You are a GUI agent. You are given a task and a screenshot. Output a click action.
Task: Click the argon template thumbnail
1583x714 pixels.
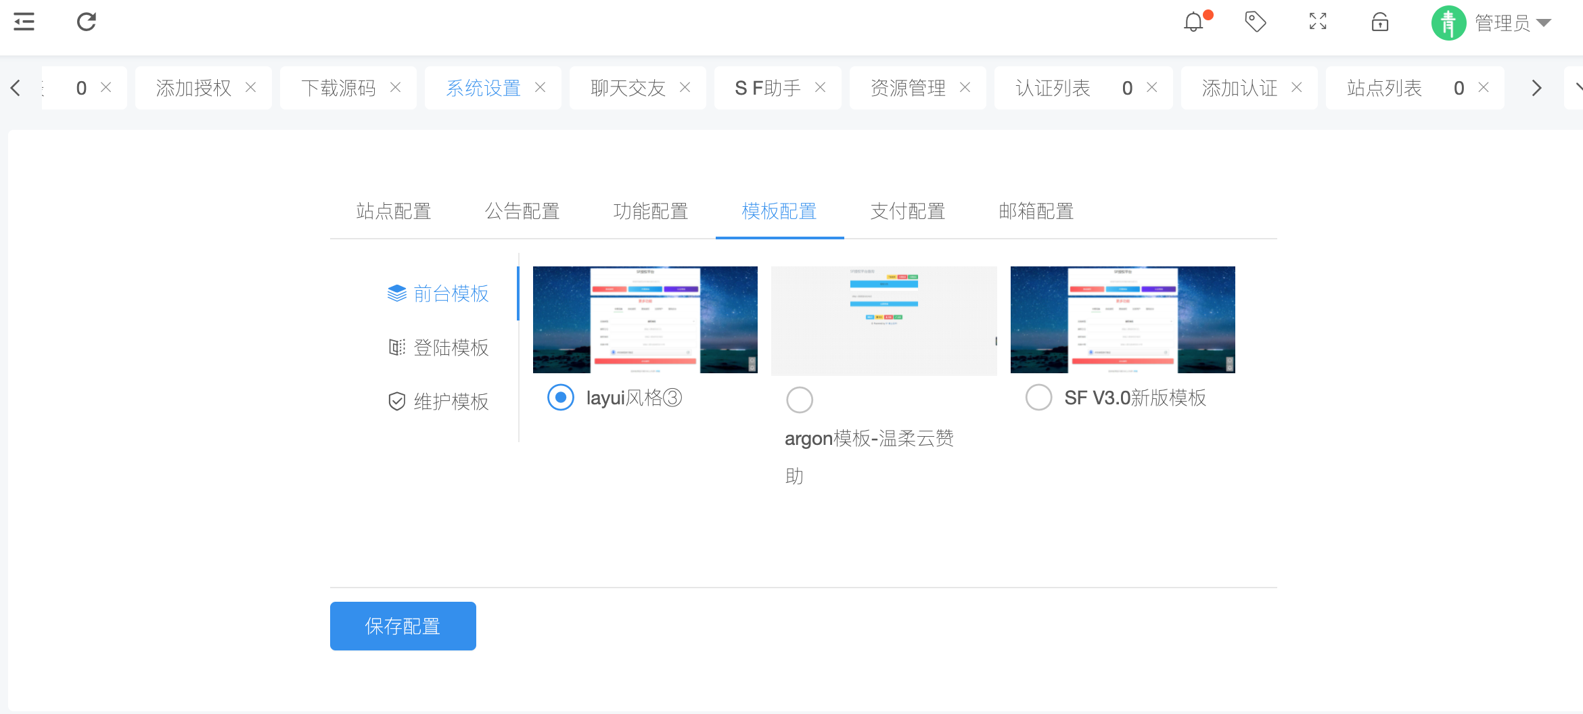pyautogui.click(x=884, y=321)
